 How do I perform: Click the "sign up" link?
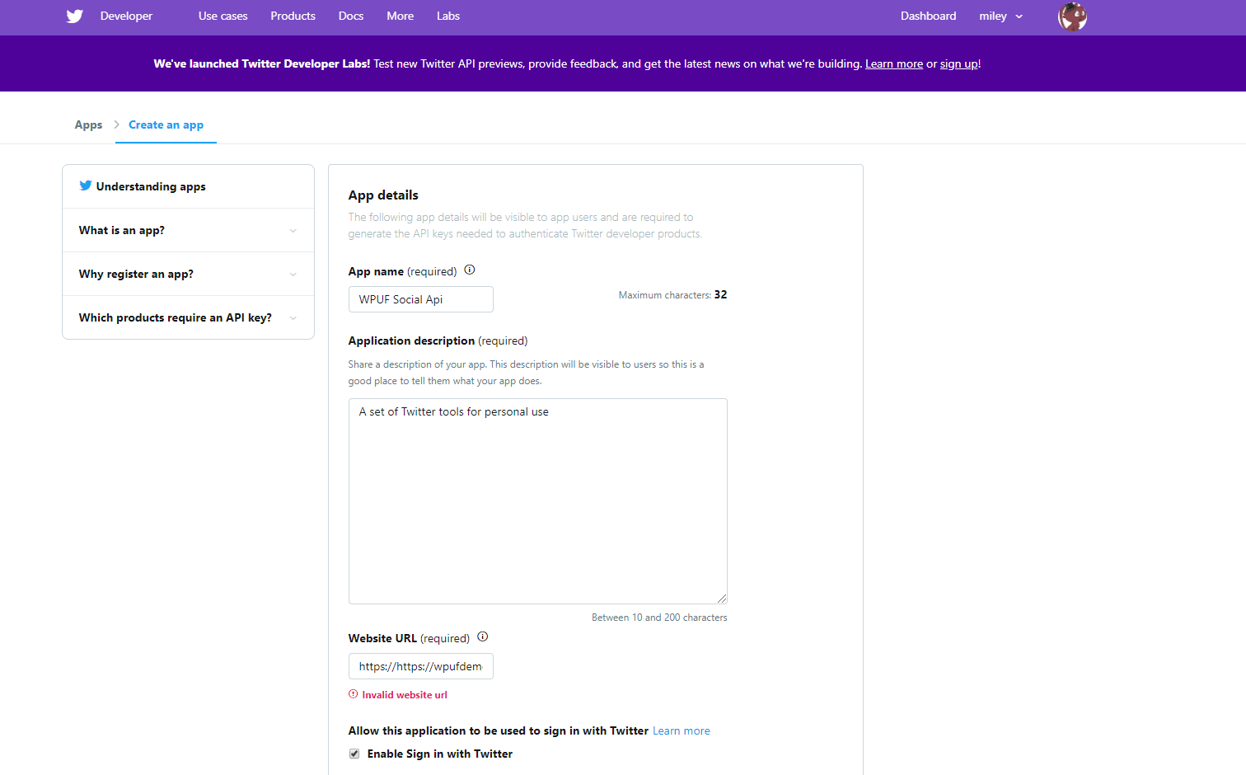tap(958, 63)
